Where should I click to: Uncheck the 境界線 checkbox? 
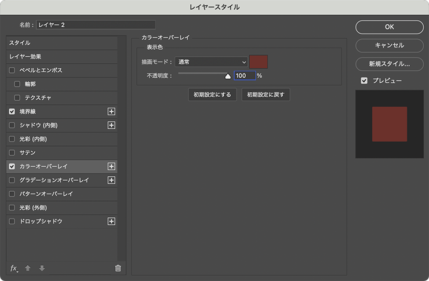point(12,111)
